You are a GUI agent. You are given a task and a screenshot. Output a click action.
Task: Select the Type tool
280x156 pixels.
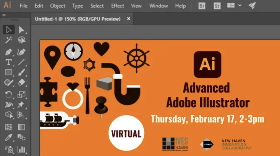click(9, 62)
